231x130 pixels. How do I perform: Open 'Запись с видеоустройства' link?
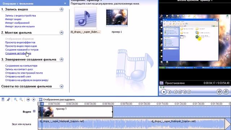tap(21, 16)
